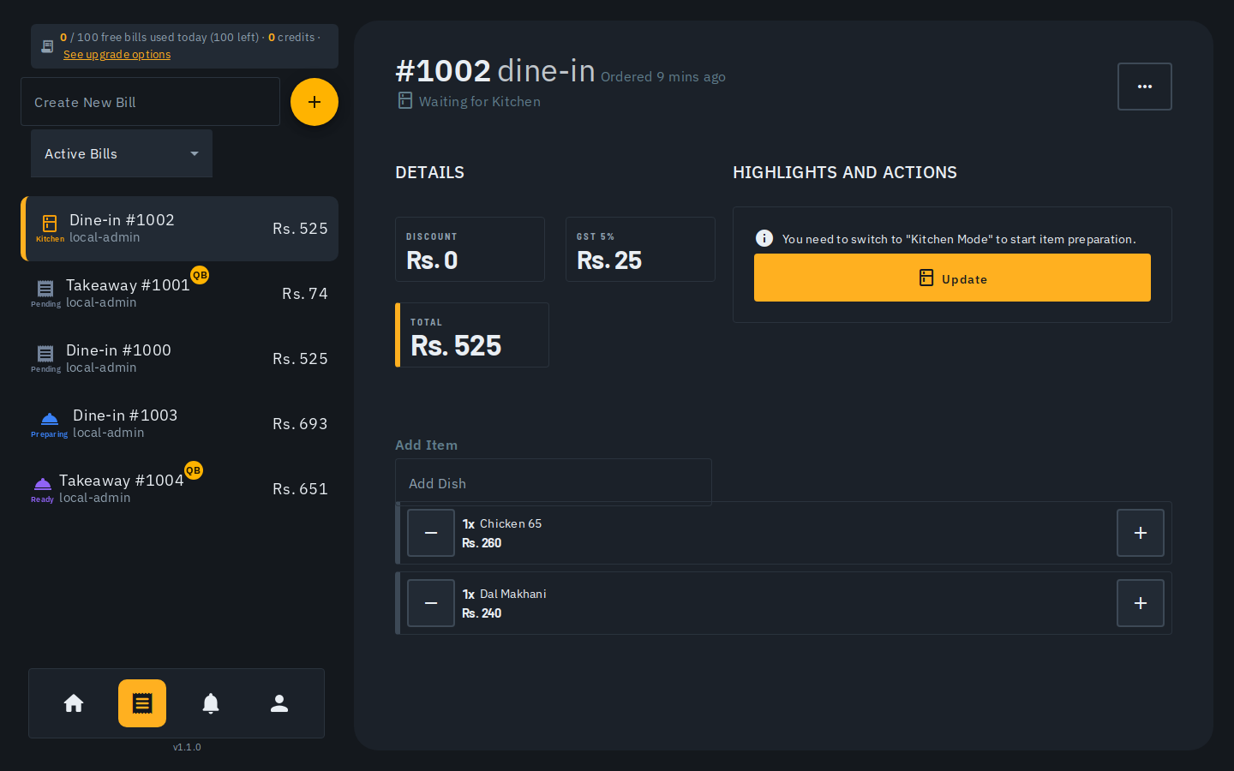Click the Create New Bill field
Screen dimensions: 1234x771
[150, 102]
